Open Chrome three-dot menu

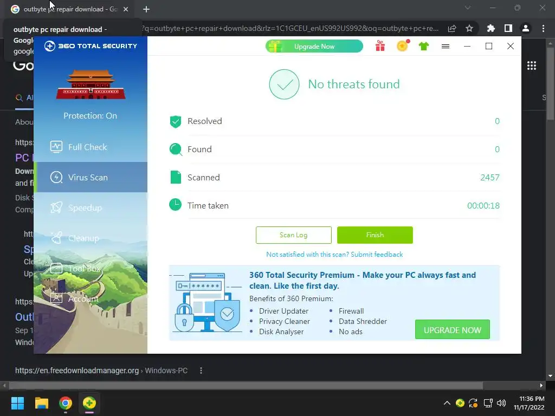click(543, 28)
